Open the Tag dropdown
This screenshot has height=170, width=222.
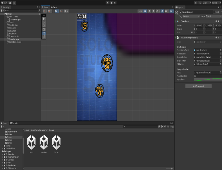click(x=191, y=16)
